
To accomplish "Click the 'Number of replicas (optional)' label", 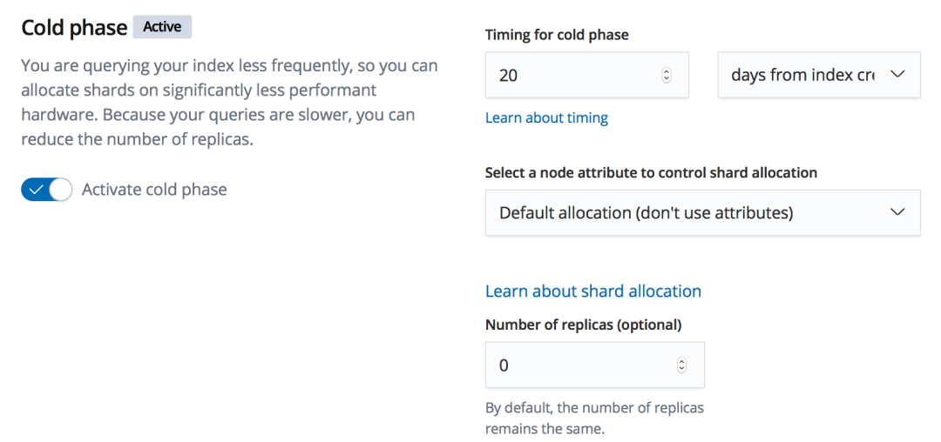I will (583, 325).
